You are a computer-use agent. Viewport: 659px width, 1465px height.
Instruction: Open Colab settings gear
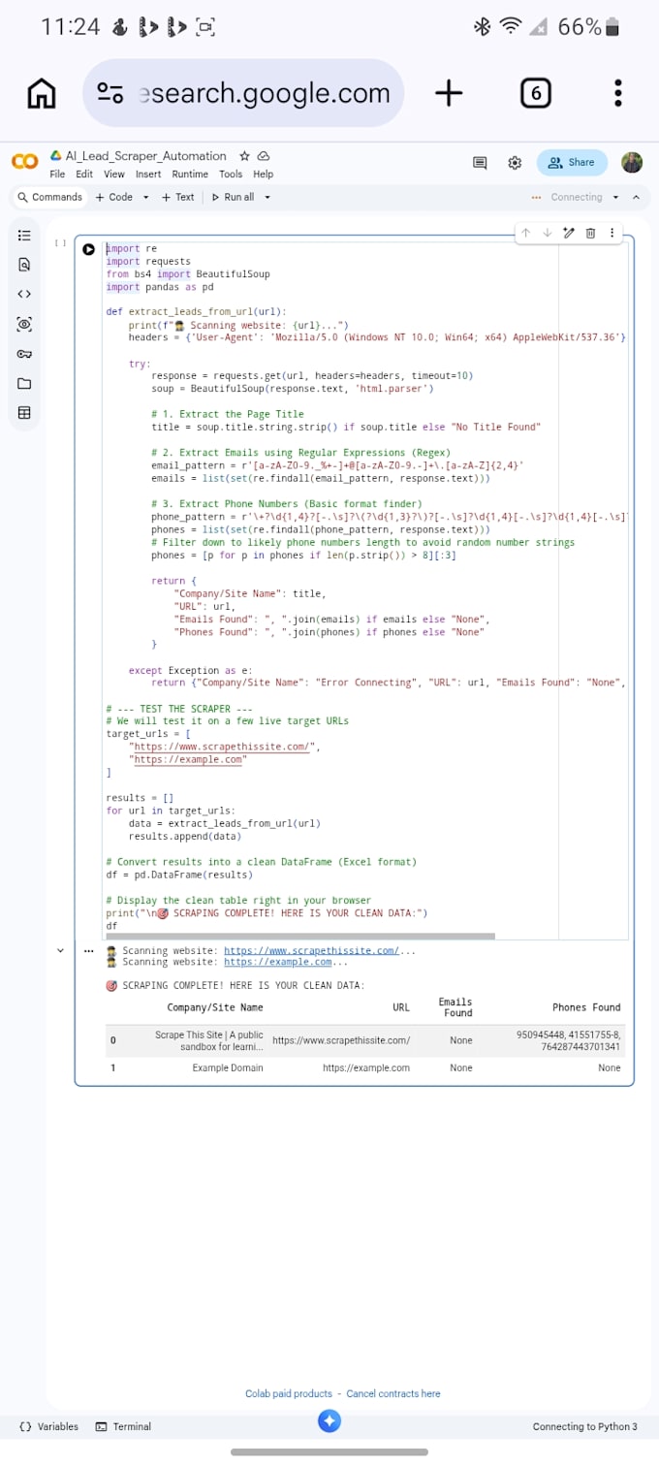(x=515, y=163)
